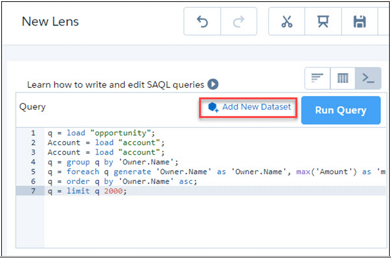Open the 'Learn how to write and edit SAQL queries' link

point(116,85)
